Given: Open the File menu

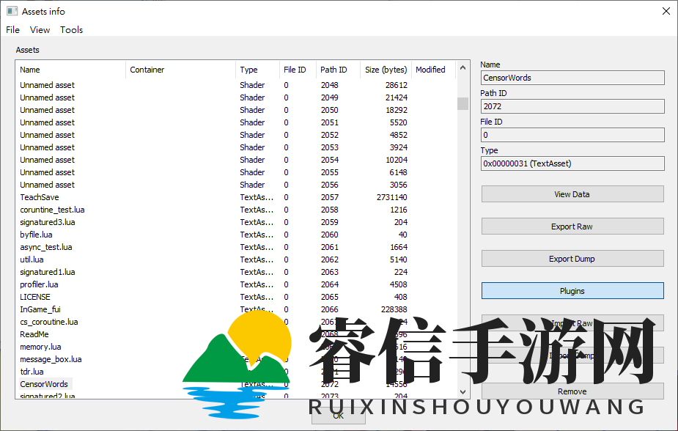Looking at the screenshot, I should [x=12, y=29].
